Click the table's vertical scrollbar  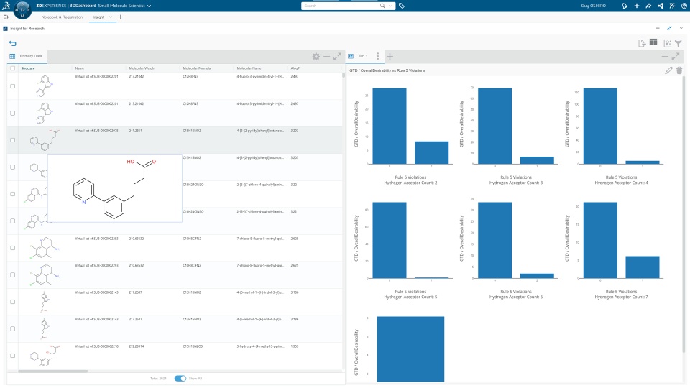point(344,75)
